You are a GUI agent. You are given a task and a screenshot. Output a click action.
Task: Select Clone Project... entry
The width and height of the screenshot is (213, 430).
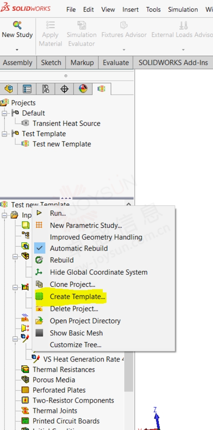point(73,284)
